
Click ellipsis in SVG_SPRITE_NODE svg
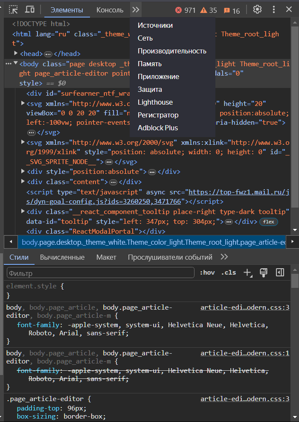point(109,162)
